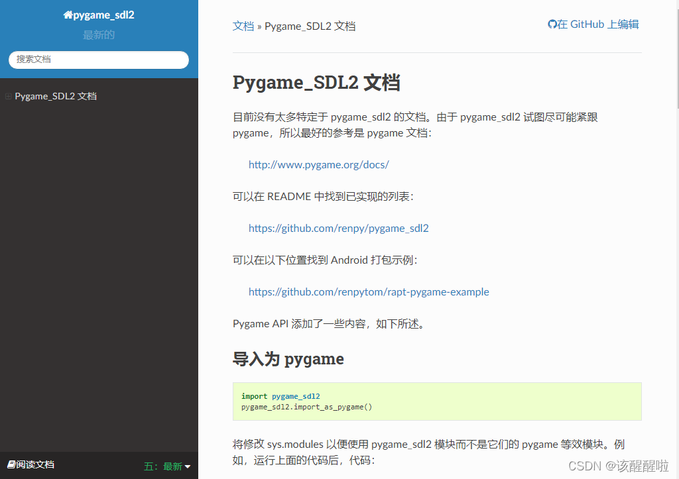Click the text 可以在 README 中找到已实现的列表
Viewport: 679px width, 479px height.
(x=323, y=197)
